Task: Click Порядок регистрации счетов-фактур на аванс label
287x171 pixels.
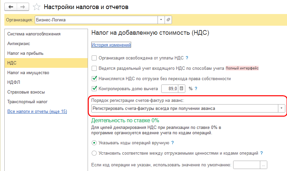Action: tap(137, 100)
